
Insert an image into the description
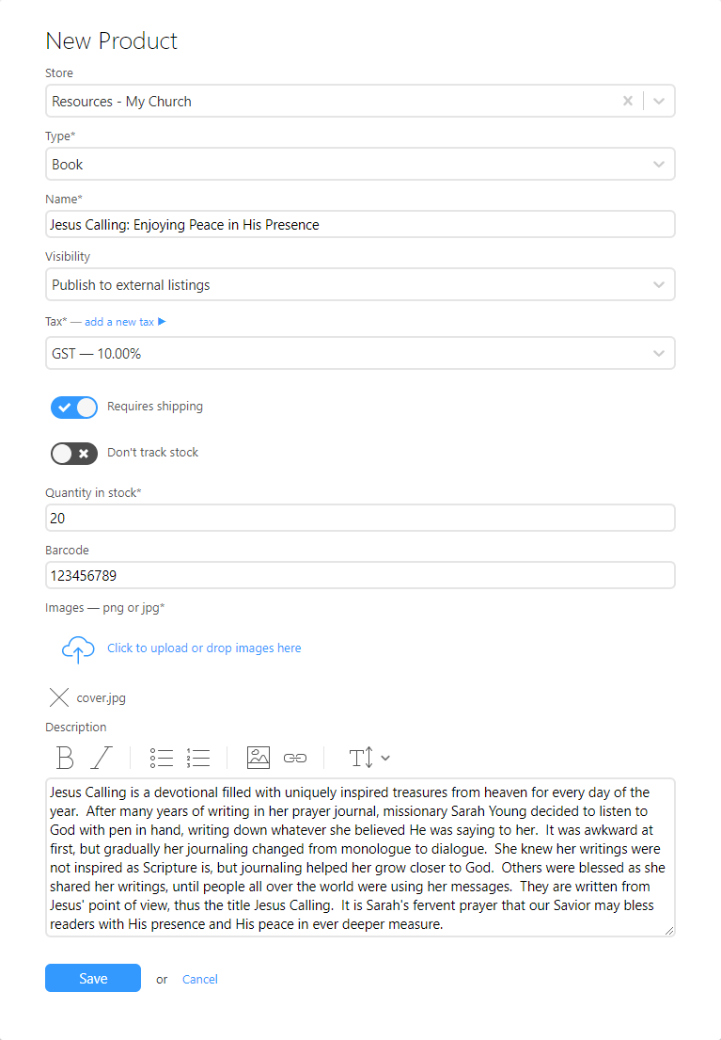point(259,758)
